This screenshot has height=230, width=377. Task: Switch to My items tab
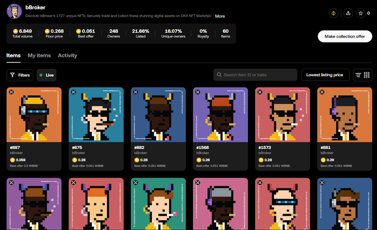pyautogui.click(x=39, y=55)
